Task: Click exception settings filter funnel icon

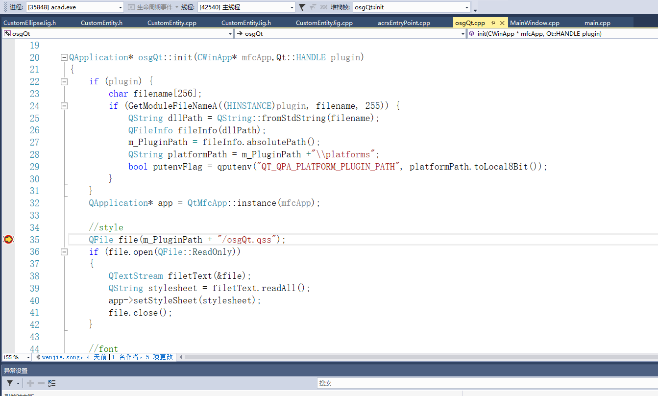Action: (x=10, y=383)
